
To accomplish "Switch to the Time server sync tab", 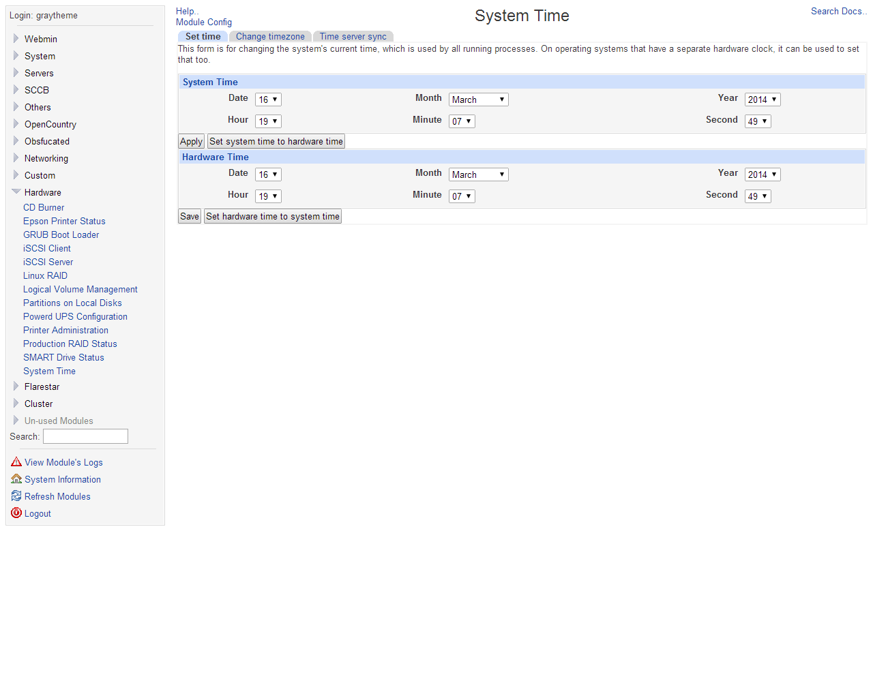I will coord(353,37).
